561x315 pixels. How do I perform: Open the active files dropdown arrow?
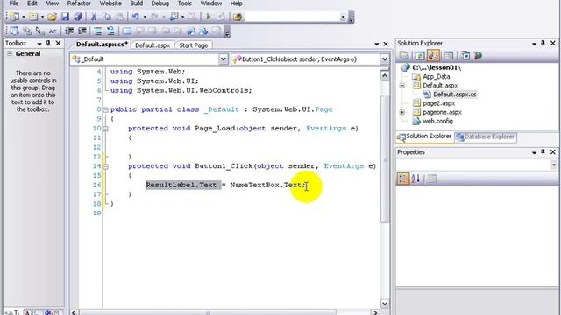tap(376, 44)
